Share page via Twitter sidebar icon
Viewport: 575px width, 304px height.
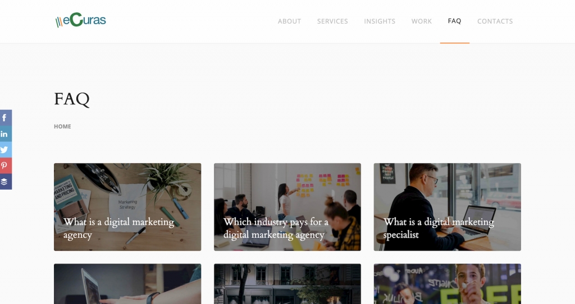[6, 150]
